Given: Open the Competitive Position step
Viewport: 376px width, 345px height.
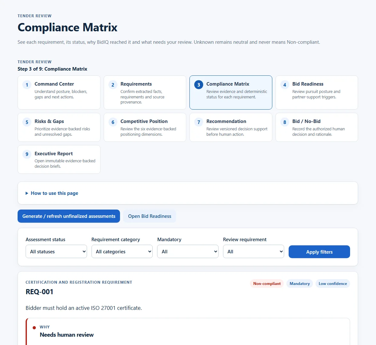Looking at the screenshot, I should tap(145, 127).
